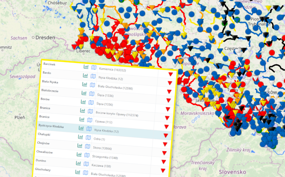Select station name Białobrzezie
Image resolution: width=285 pixels, height=177 pixels.
[50, 90]
